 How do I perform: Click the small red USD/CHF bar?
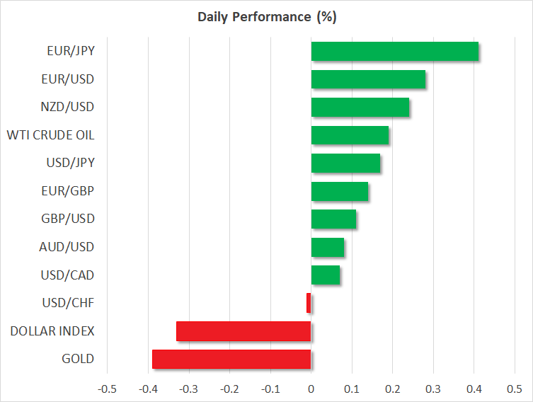point(309,303)
